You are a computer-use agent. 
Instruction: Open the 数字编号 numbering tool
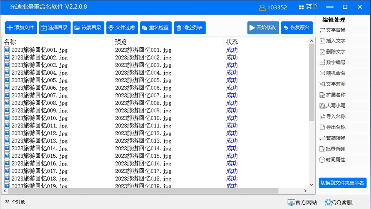tap(331, 62)
